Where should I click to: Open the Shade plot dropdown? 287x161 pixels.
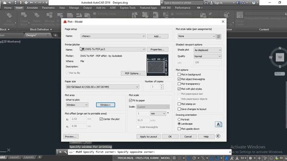pyautogui.click(x=208, y=50)
